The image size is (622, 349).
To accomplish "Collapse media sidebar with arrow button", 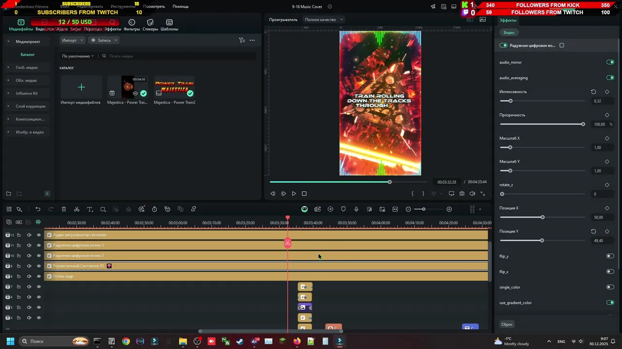I will (x=47, y=193).
